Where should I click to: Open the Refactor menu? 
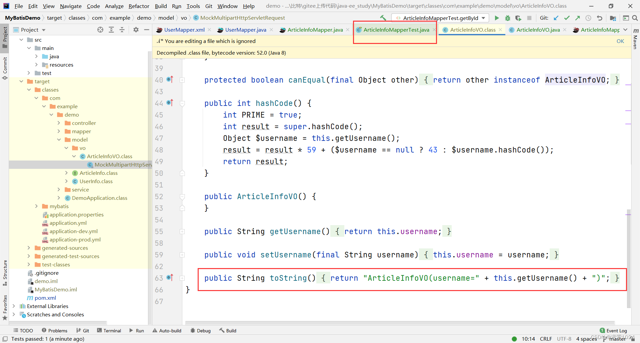click(139, 6)
